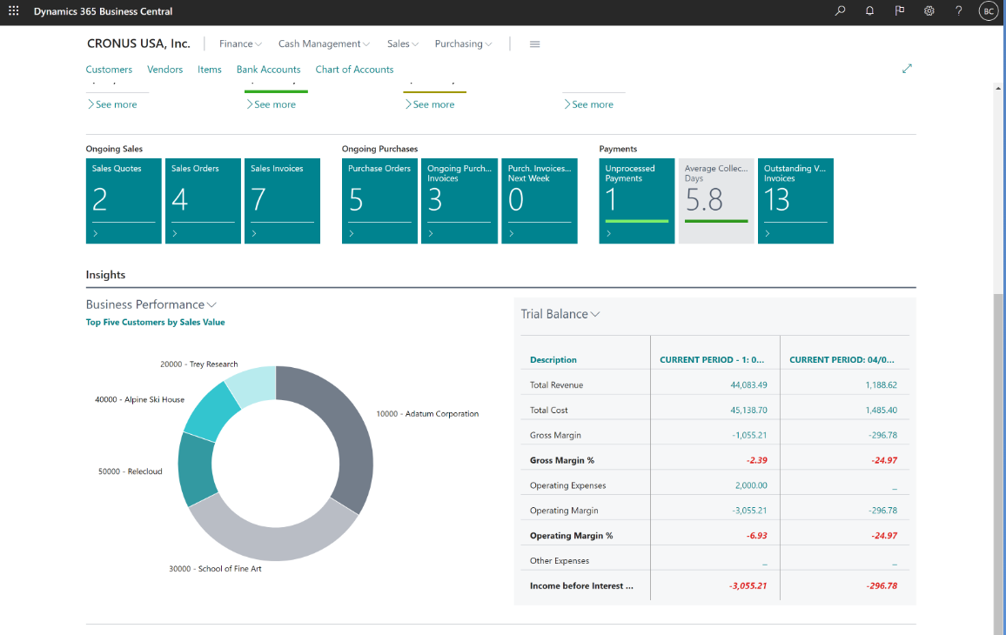Click the Operating Margin % row label
This screenshot has width=1006, height=635.
(571, 536)
